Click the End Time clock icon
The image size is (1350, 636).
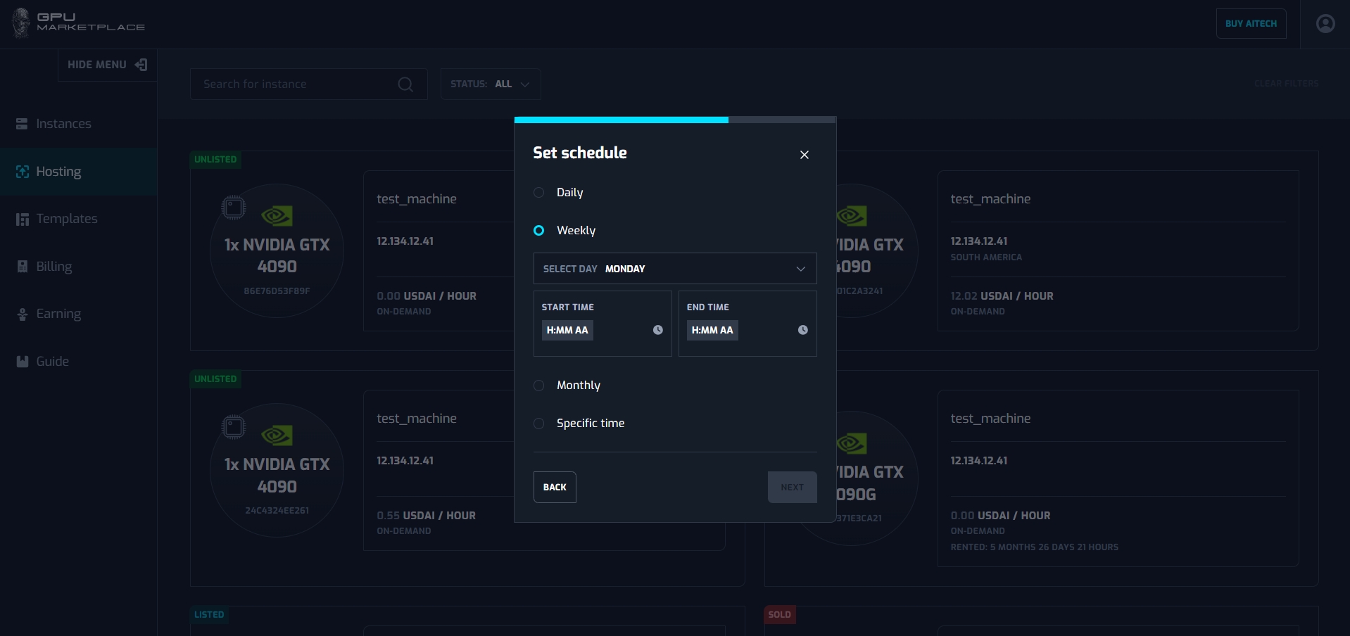802,330
